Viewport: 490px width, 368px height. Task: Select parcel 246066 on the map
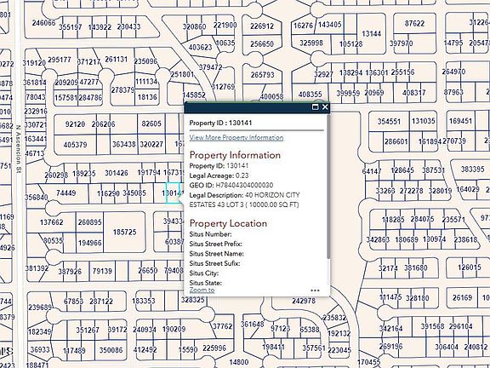point(43,23)
